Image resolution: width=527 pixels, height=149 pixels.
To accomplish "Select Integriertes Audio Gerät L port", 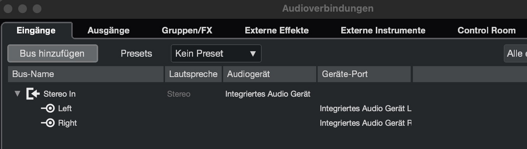I will pos(366,109).
